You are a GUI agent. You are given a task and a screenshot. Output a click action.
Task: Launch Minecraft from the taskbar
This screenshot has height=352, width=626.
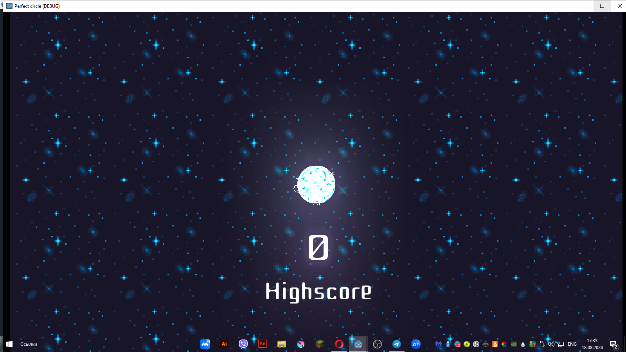click(x=320, y=344)
